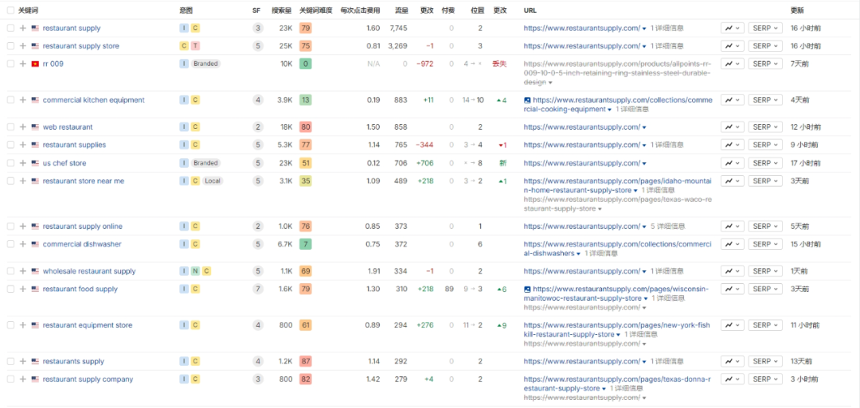The width and height of the screenshot is (860, 408).
Task: Open the 'commercial kitchen equipment' keyword link
Action: tap(94, 100)
